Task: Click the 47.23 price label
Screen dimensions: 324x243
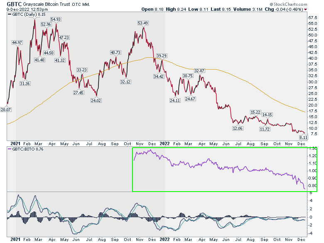Action: (64, 38)
